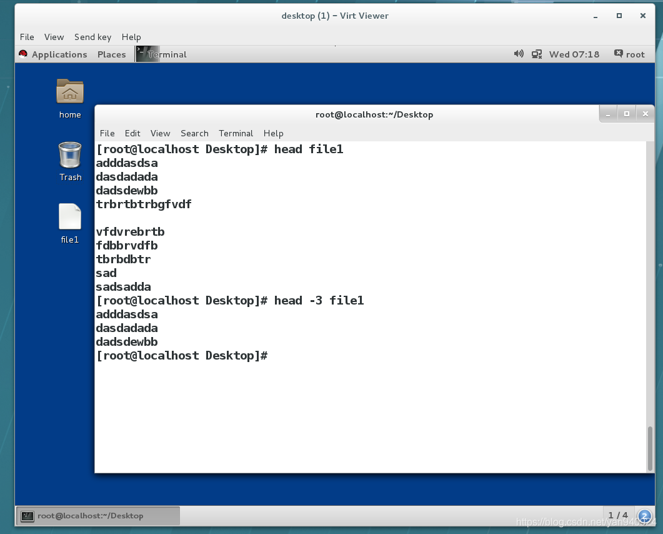Click the blue notification icon at bottom right
The height and width of the screenshot is (534, 663).
point(645,516)
